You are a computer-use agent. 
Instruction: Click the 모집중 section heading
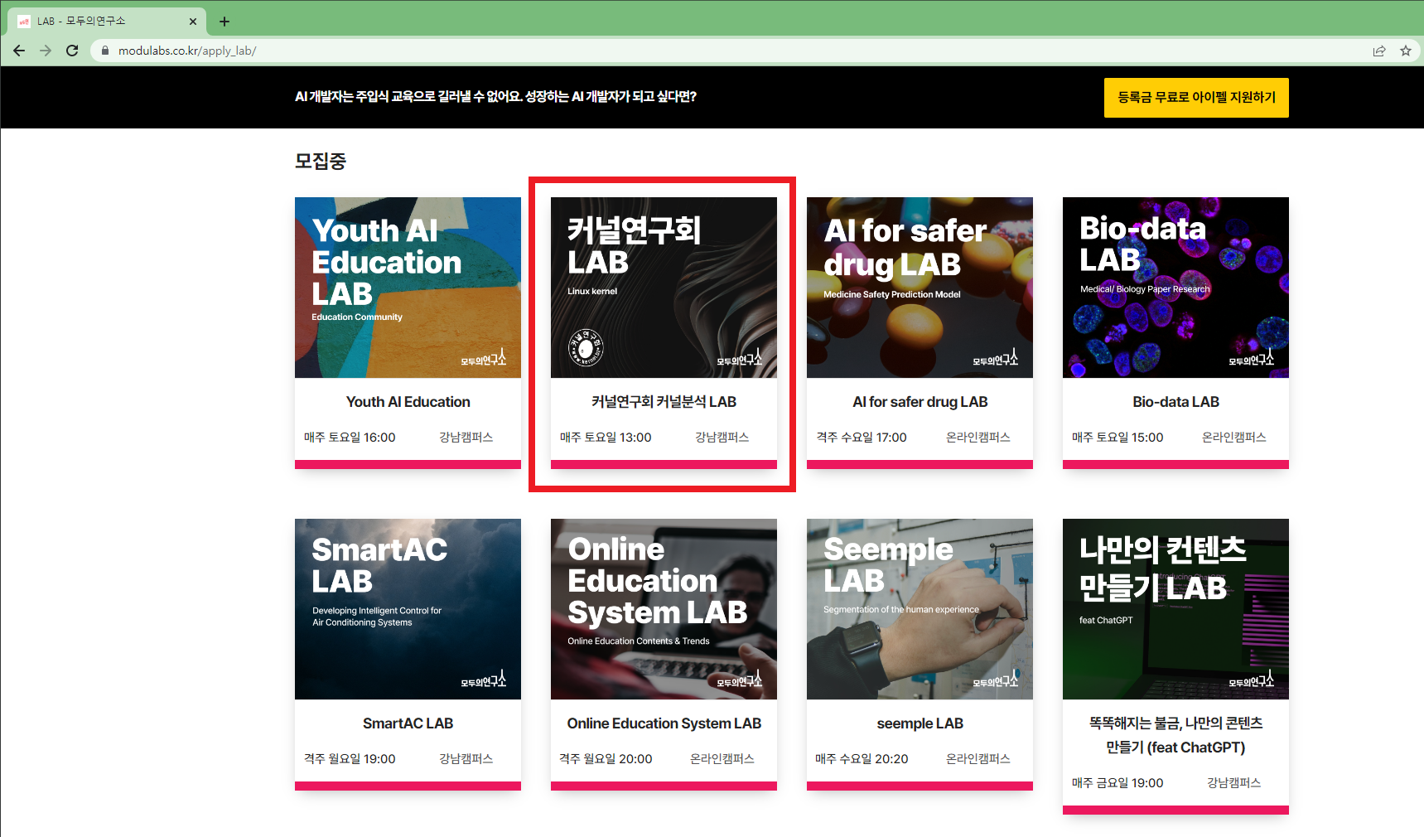(x=321, y=161)
